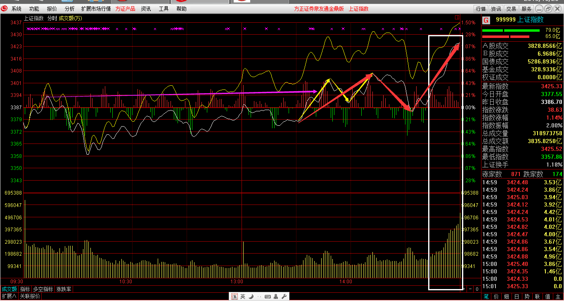This screenshot has height=301, width=564.
Task: Open the 系统 menu
Action: click(x=17, y=9)
